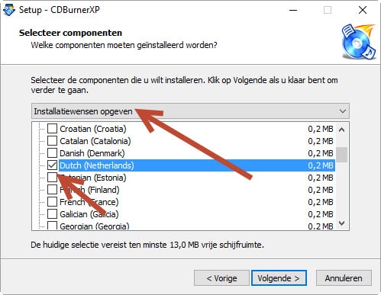381x295 pixels.
Task: Enable the Croatian (Croatia) checkbox
Action: [x=52, y=129]
